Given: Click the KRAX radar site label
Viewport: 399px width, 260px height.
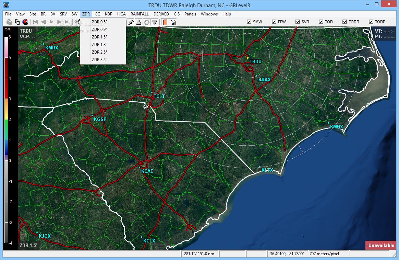Looking at the screenshot, I should (264, 80).
